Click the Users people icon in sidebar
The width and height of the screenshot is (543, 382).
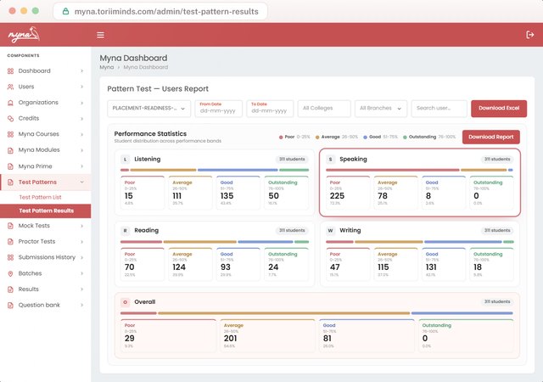(x=10, y=87)
